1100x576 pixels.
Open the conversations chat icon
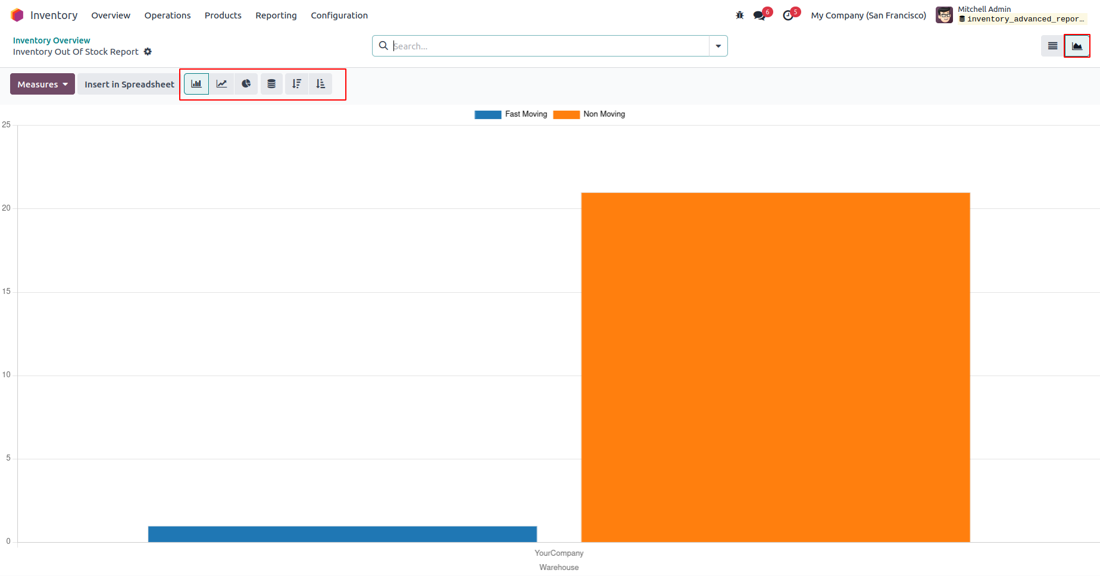760,15
